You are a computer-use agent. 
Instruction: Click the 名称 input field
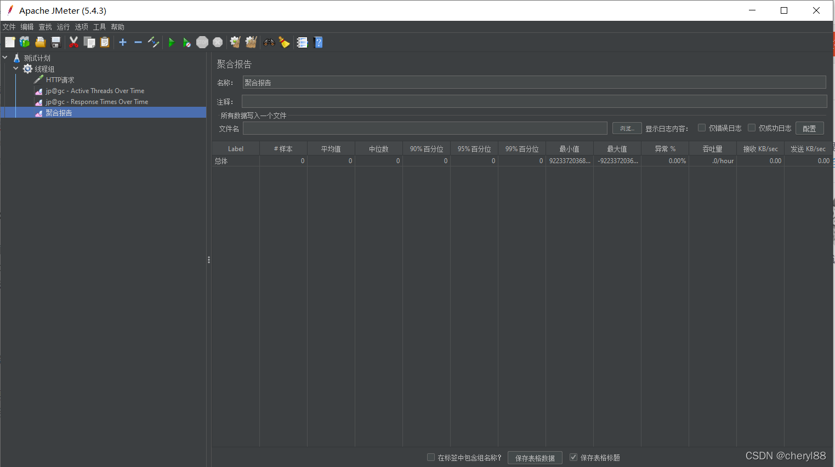tap(534, 82)
